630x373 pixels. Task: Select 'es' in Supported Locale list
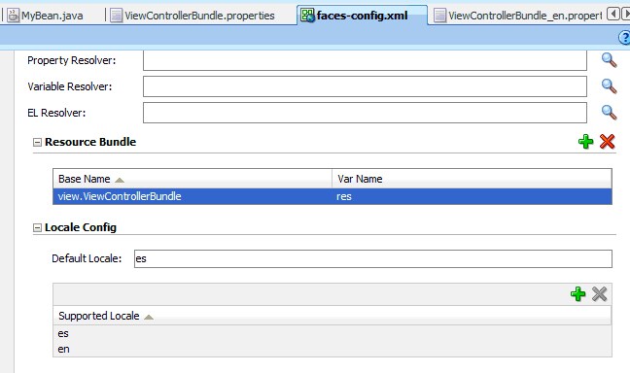(332, 333)
